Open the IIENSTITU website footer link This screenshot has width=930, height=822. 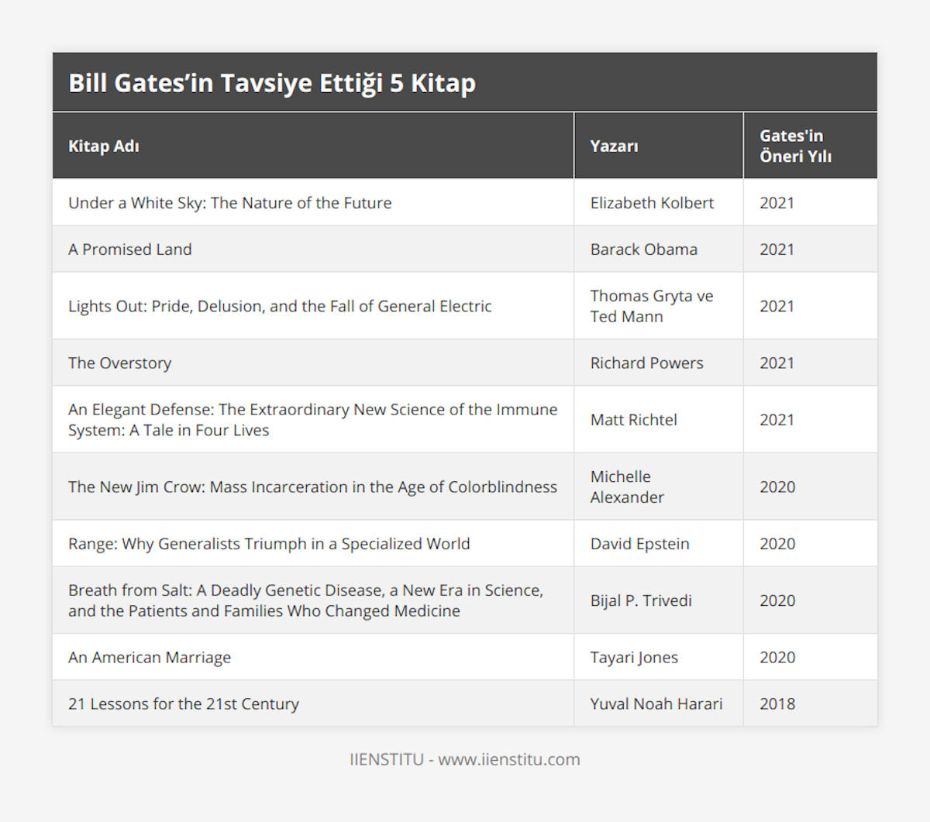[x=464, y=759]
